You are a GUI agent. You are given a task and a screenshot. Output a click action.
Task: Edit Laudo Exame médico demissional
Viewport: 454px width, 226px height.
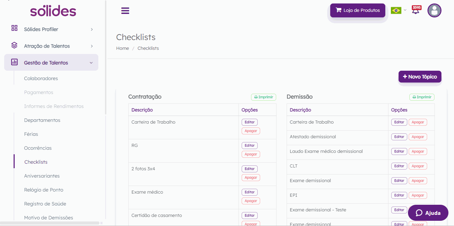tap(399, 151)
